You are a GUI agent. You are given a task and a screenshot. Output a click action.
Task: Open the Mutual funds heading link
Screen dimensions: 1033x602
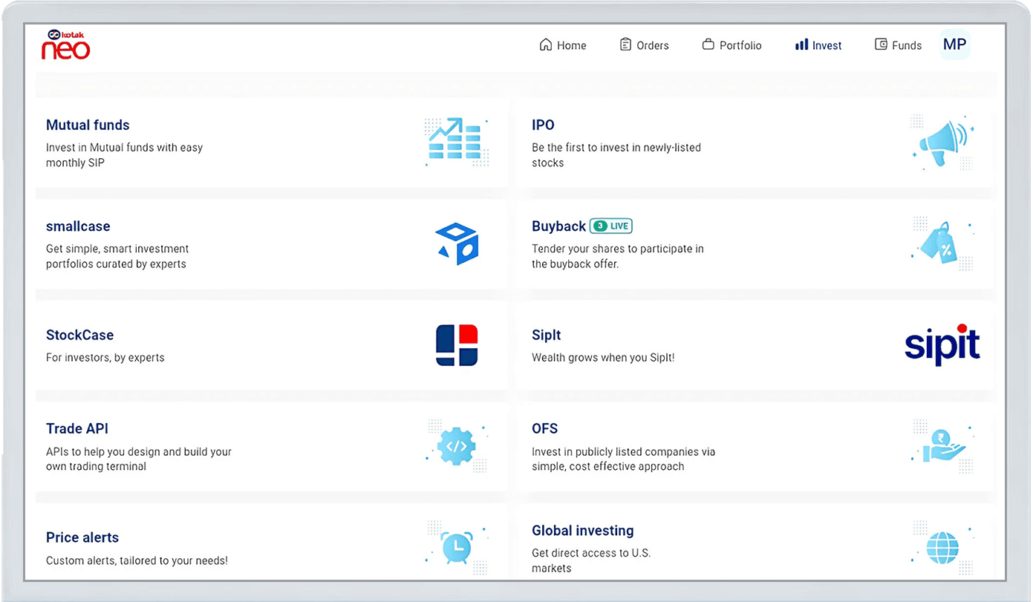pyautogui.click(x=88, y=125)
